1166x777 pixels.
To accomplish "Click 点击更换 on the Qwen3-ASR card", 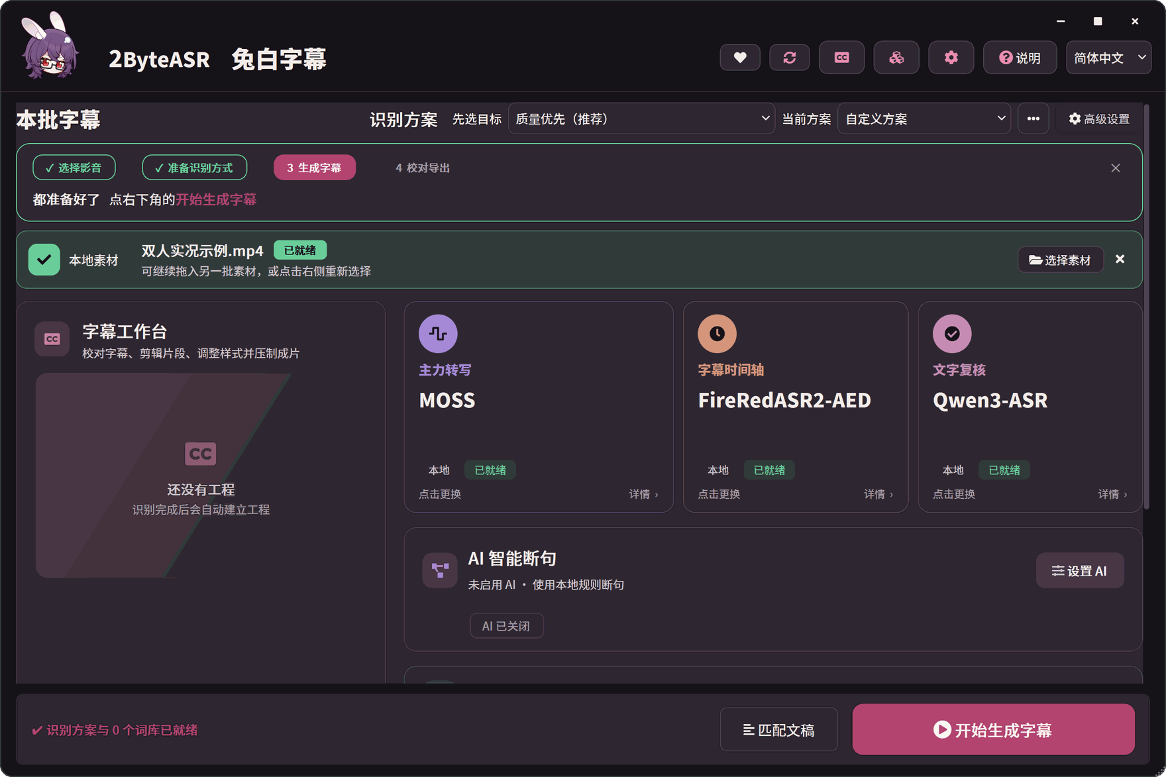I will point(954,494).
